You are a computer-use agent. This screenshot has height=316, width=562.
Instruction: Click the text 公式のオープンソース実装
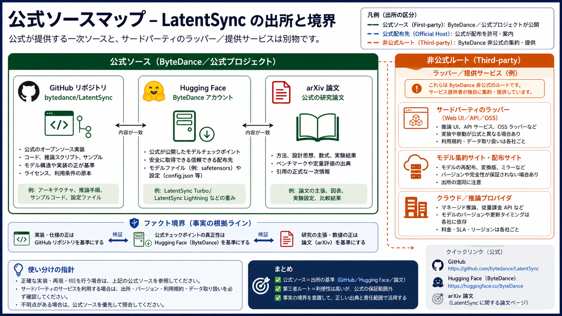pyautogui.click(x=54, y=149)
